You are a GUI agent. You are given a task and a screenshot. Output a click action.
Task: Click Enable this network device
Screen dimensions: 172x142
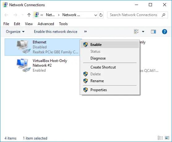56,32
